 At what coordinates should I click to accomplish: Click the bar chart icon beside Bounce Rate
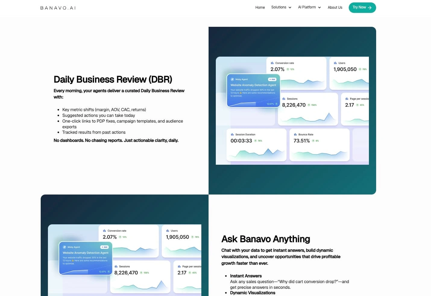tap(295, 135)
